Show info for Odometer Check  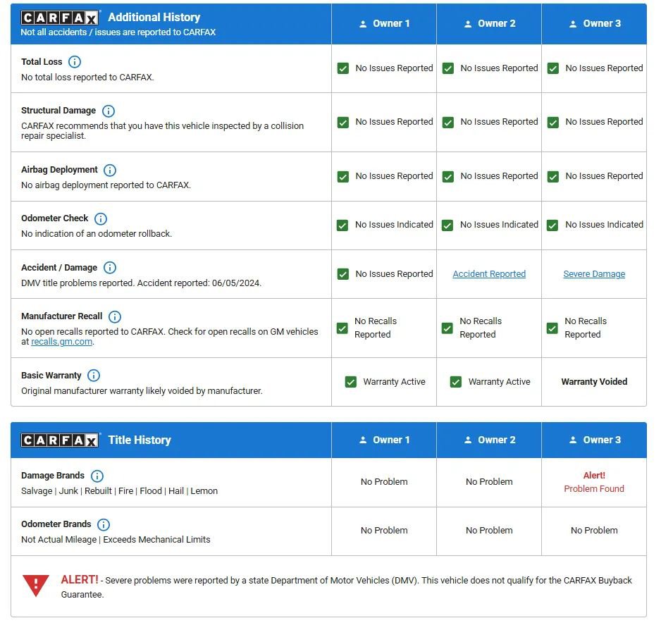point(101,218)
